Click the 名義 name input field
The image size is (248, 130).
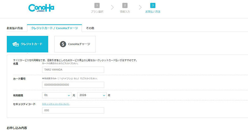point(73,70)
